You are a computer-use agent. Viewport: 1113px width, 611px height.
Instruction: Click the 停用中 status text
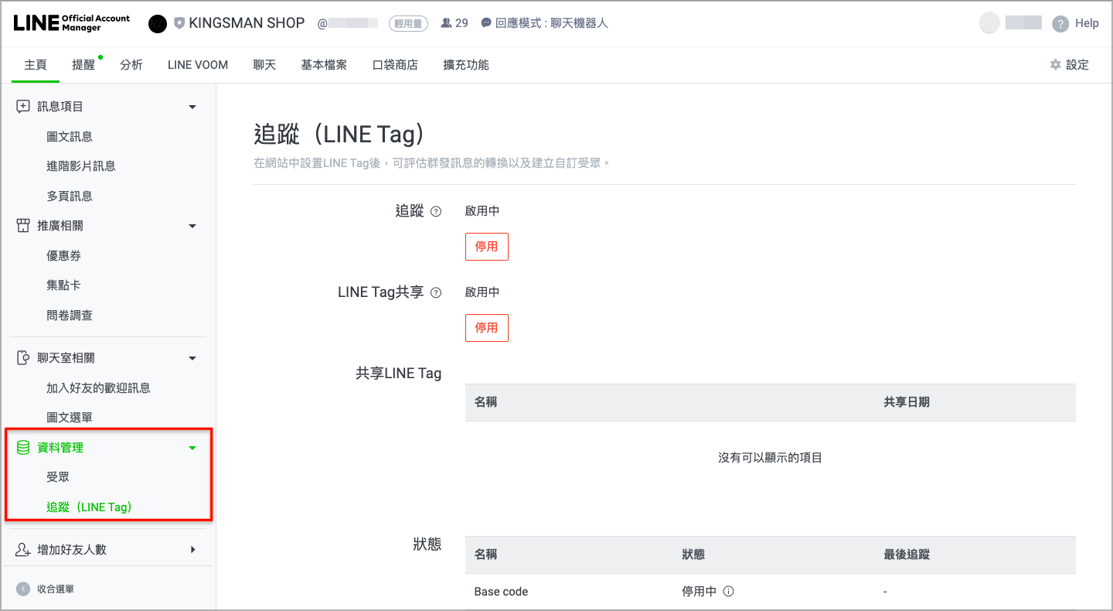tap(699, 592)
